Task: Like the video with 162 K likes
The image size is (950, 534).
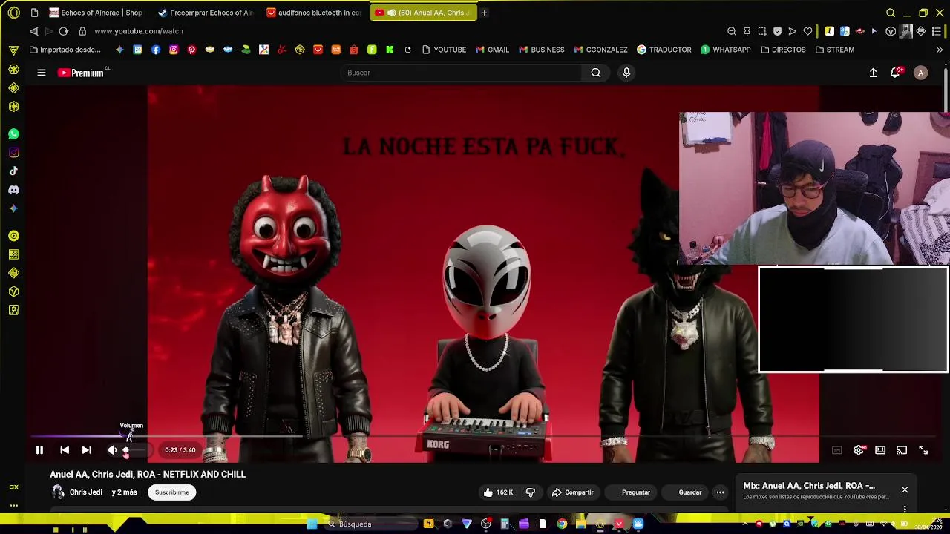Action: [x=498, y=492]
